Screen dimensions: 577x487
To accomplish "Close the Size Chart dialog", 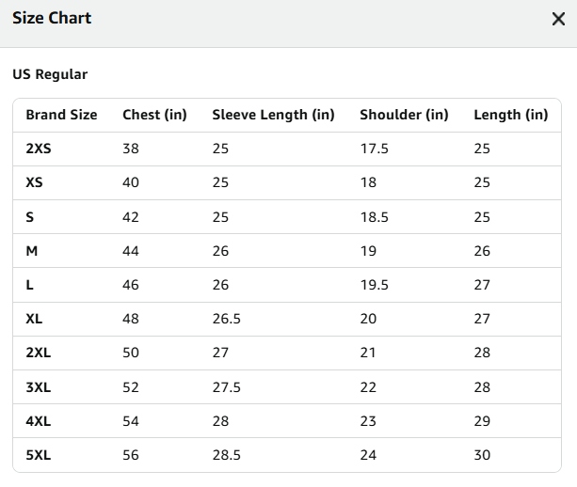I will 558,19.
